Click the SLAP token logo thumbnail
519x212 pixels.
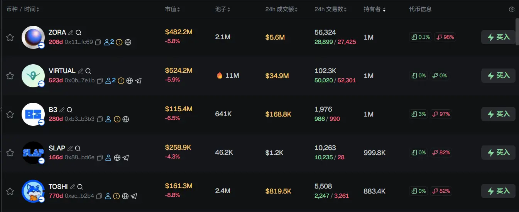coord(33,153)
